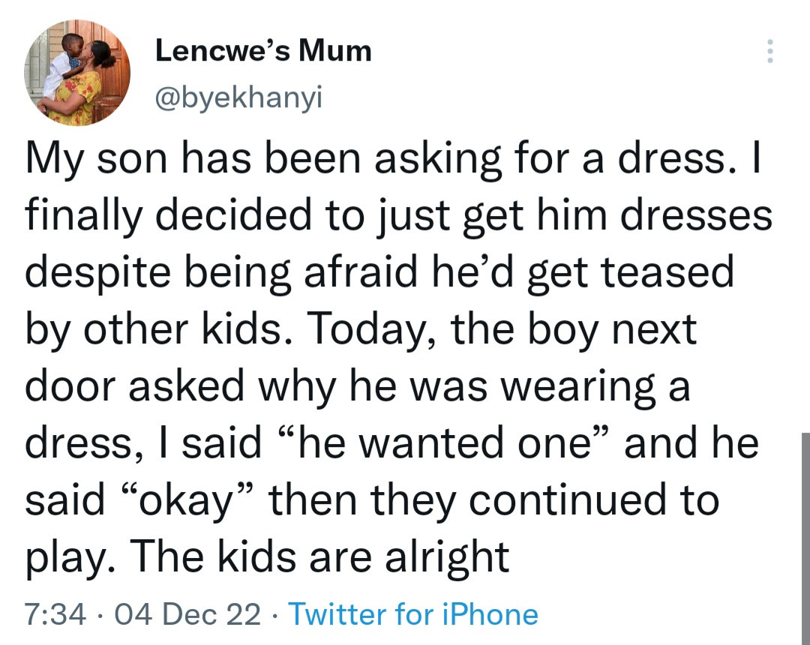Click the gray scrollbar at right edge

pyautogui.click(x=805, y=538)
